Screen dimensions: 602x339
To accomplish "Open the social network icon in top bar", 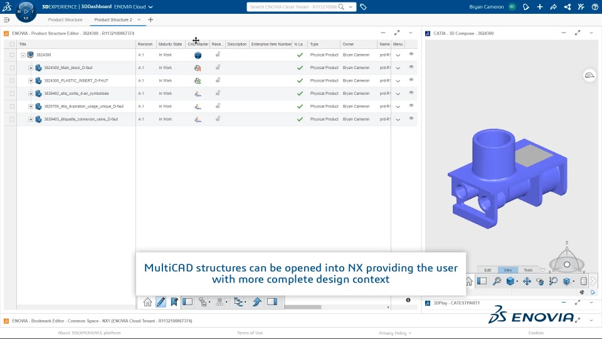I will click(568, 7).
